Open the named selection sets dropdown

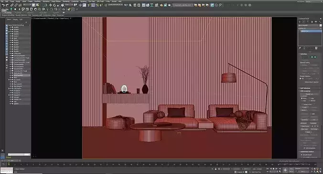(x=115, y=4)
